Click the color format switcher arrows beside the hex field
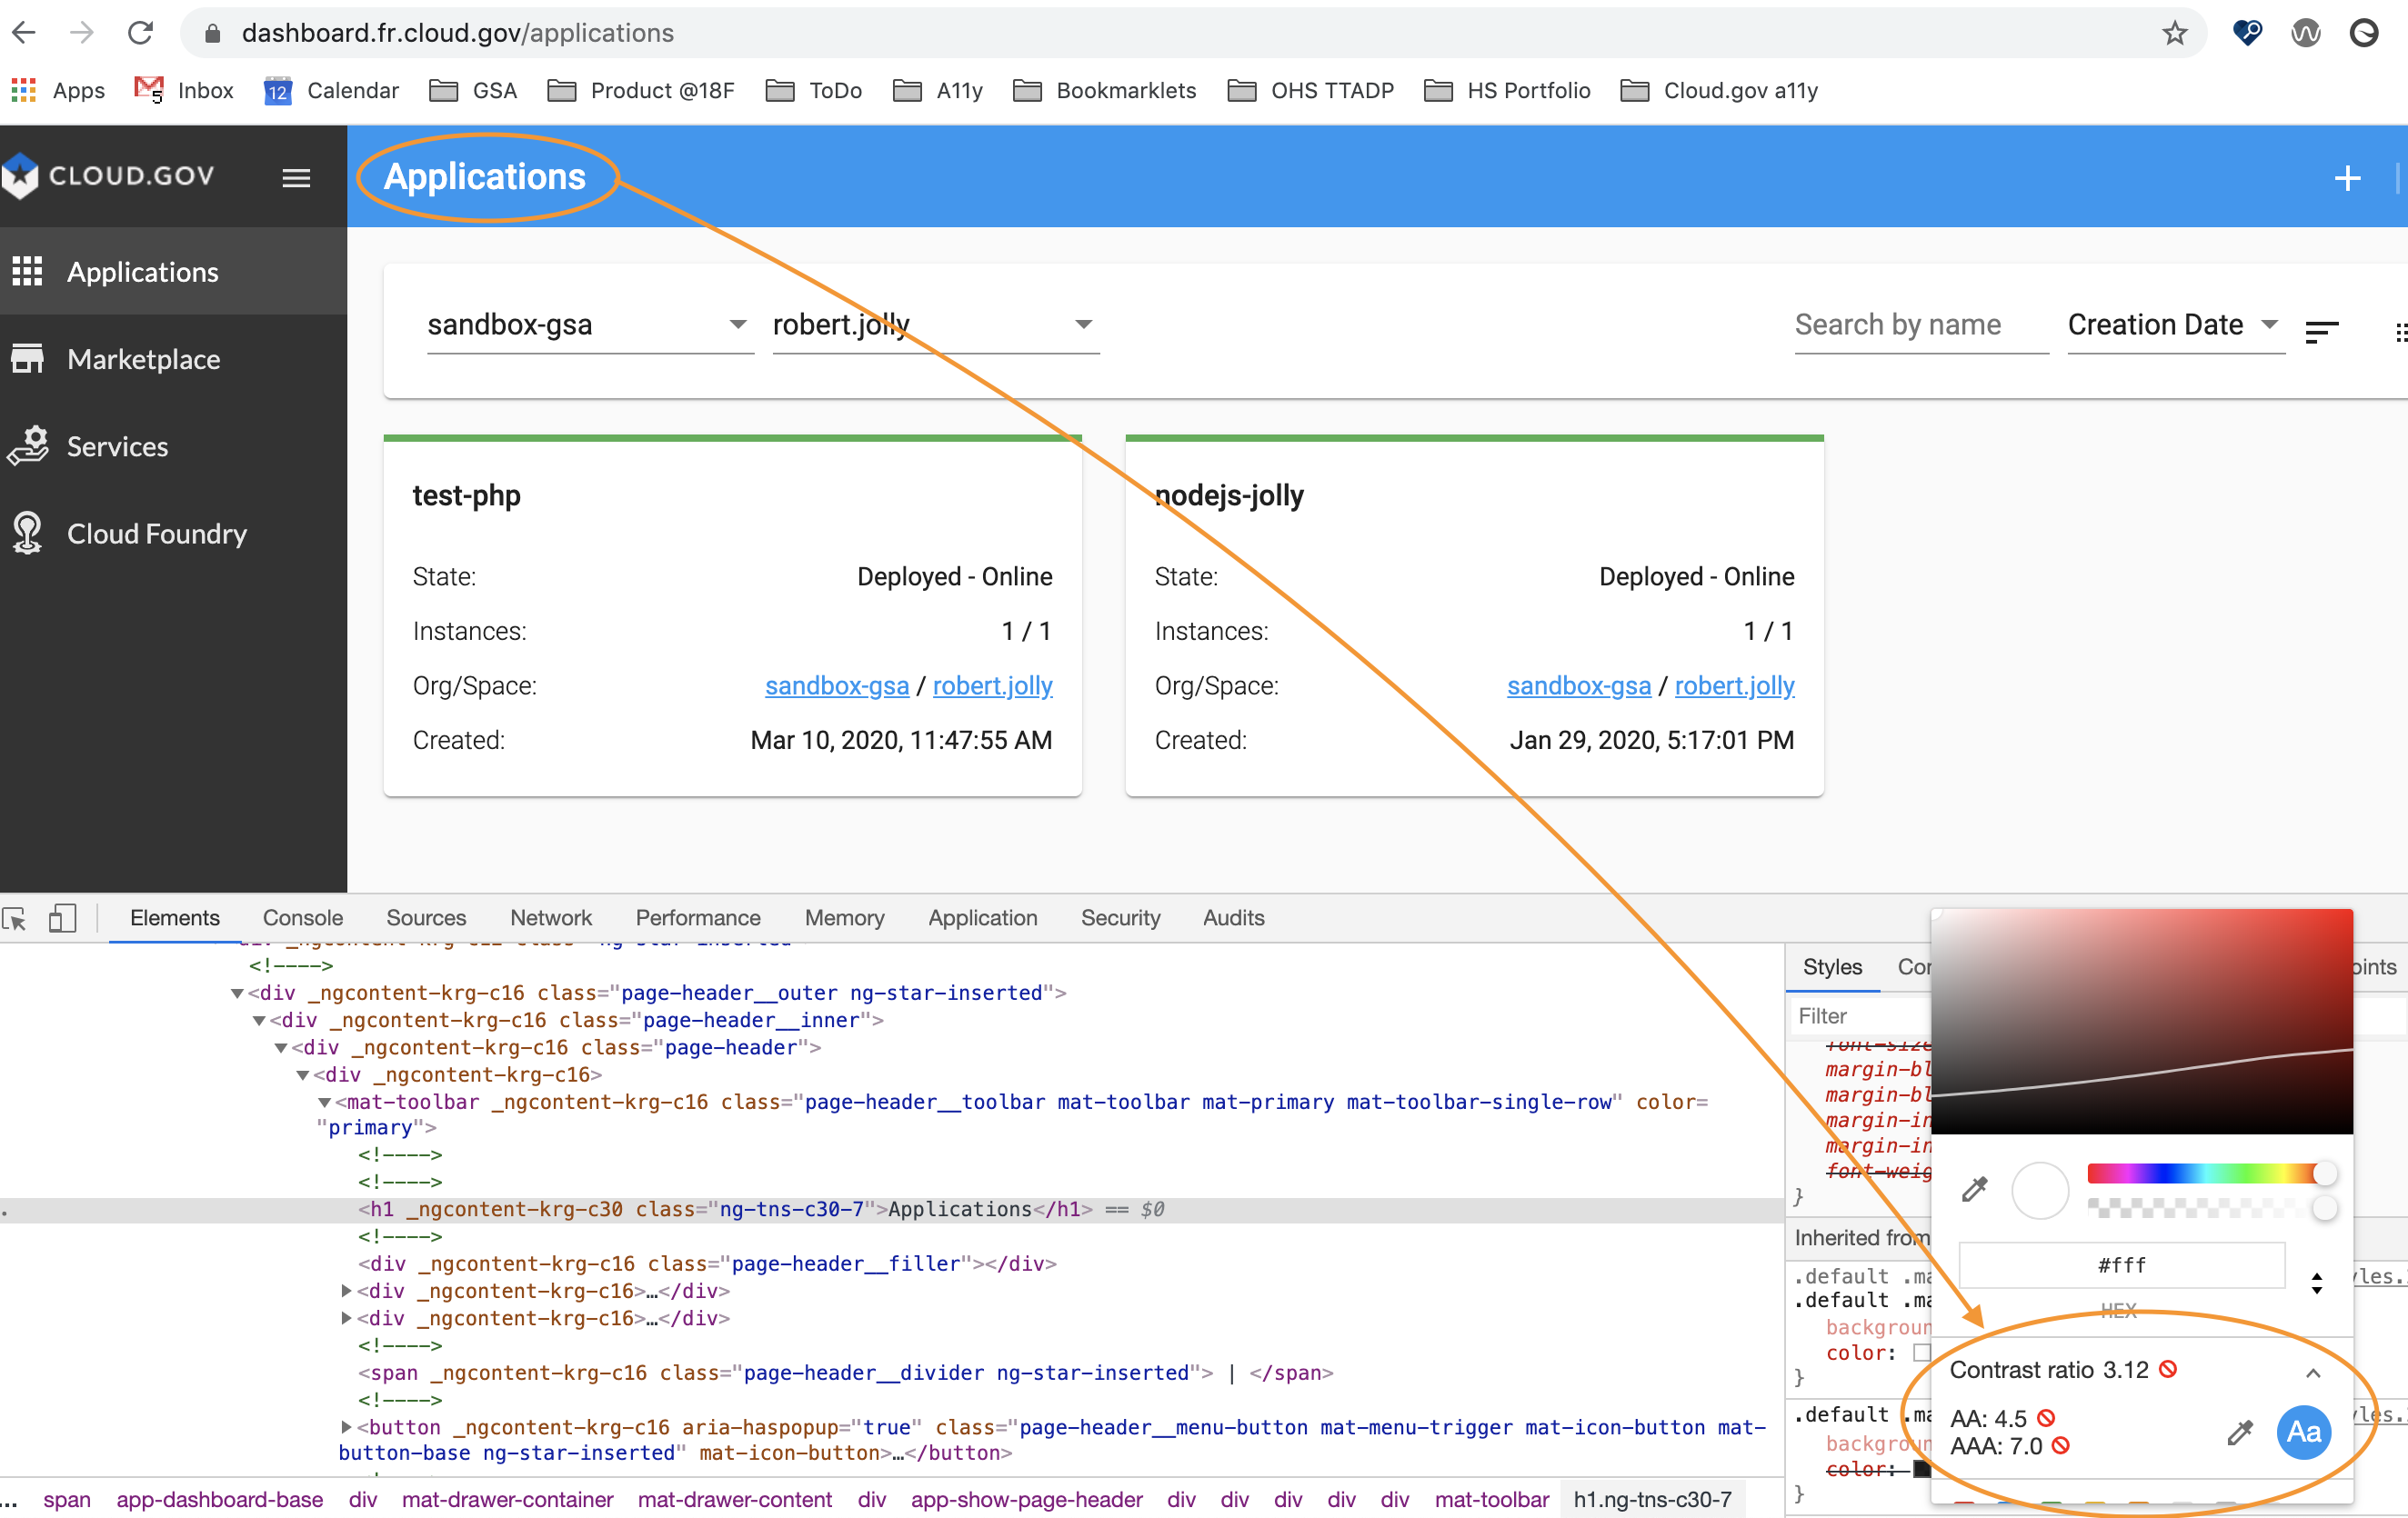2408x1518 pixels. 2316,1283
